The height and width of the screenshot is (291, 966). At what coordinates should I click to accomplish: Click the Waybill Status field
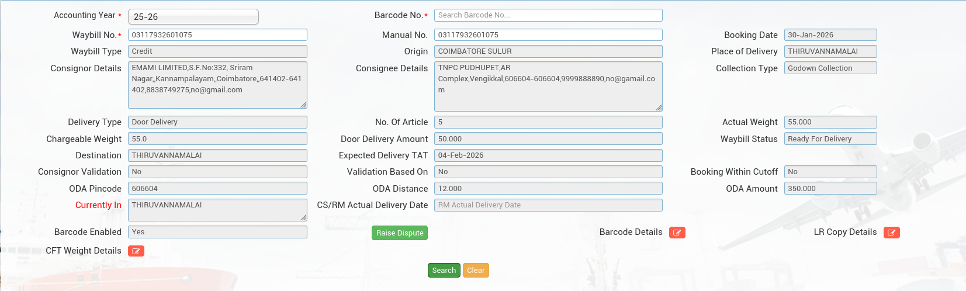(830, 139)
